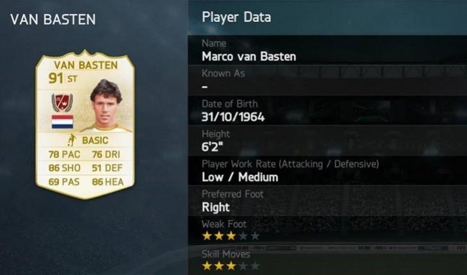
Task: Click the Player Data header
Action: tap(236, 17)
